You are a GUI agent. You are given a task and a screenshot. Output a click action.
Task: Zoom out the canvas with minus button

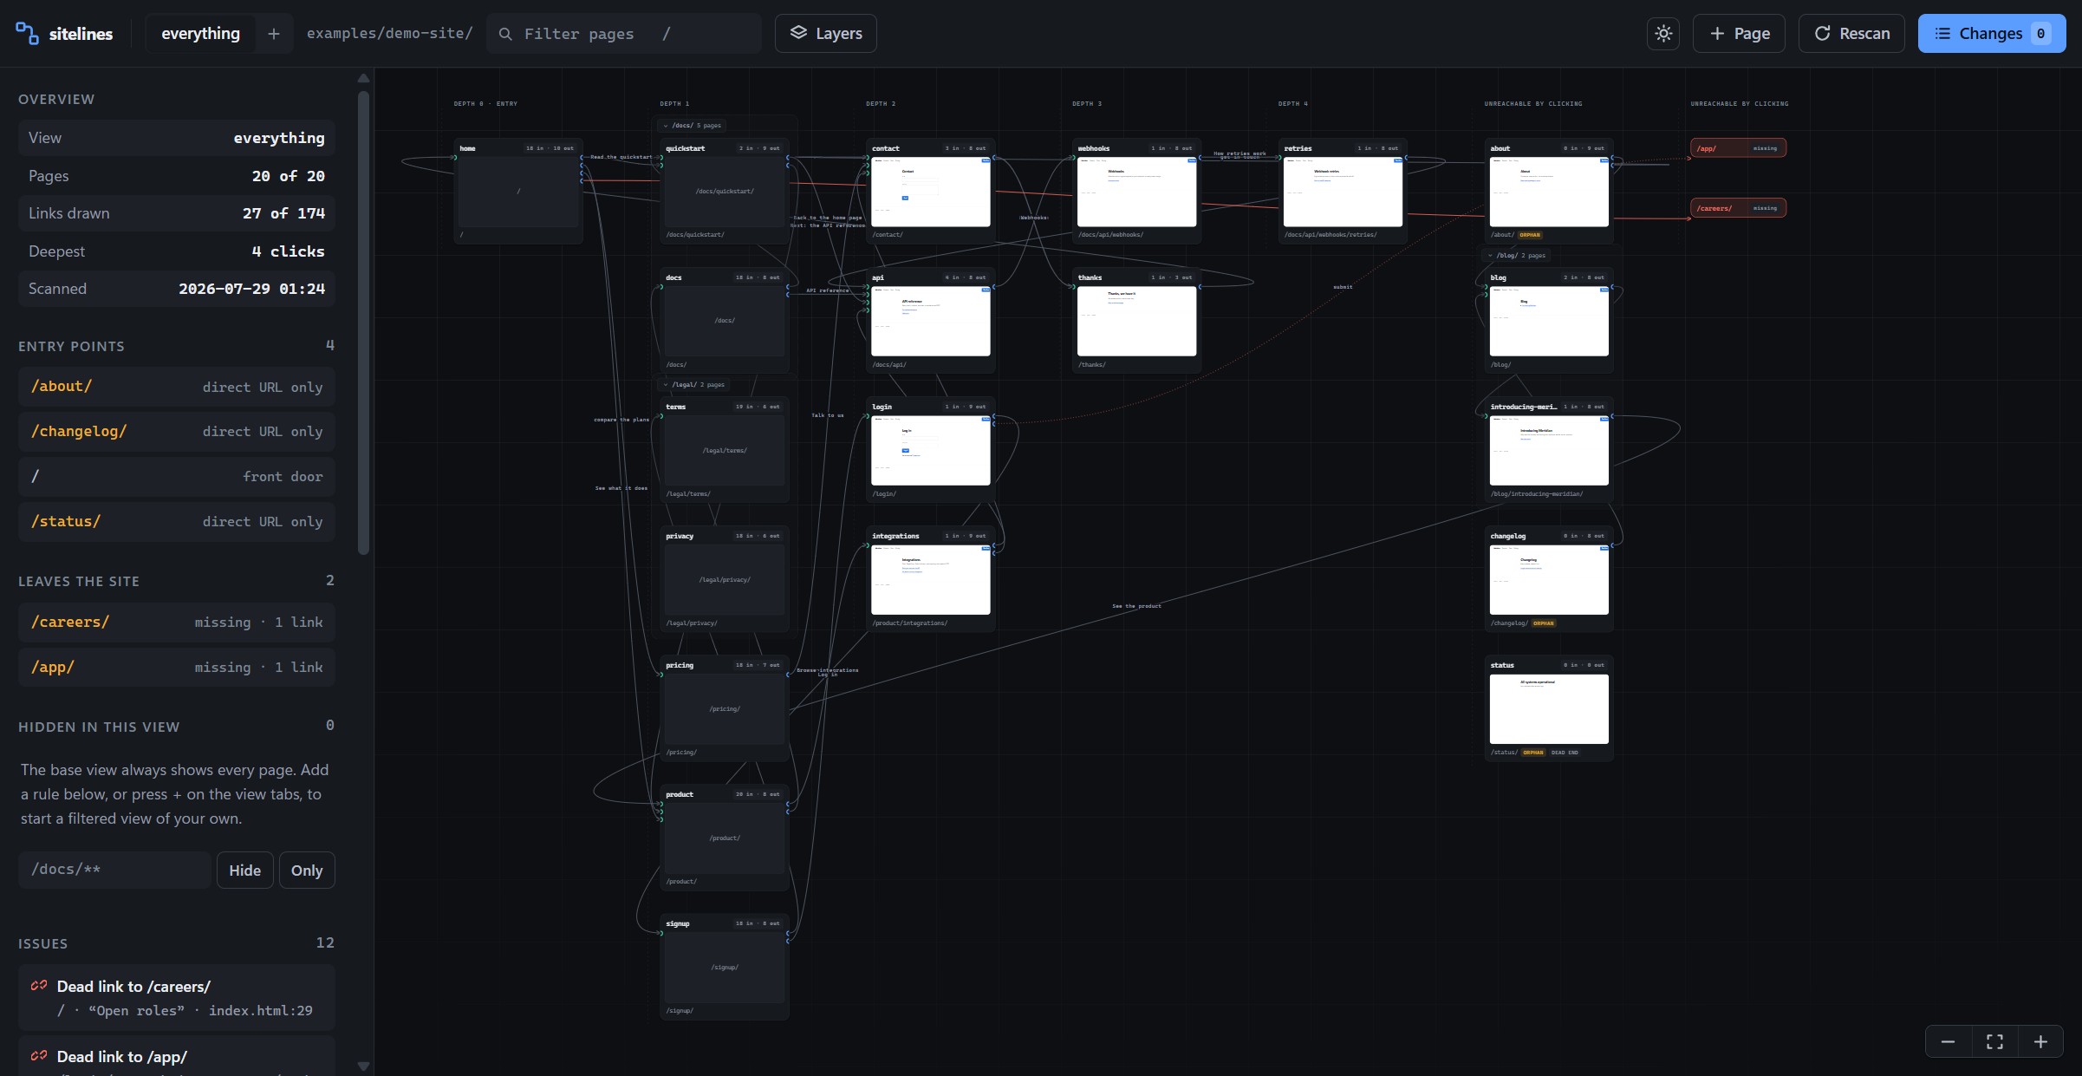coord(1948,1041)
